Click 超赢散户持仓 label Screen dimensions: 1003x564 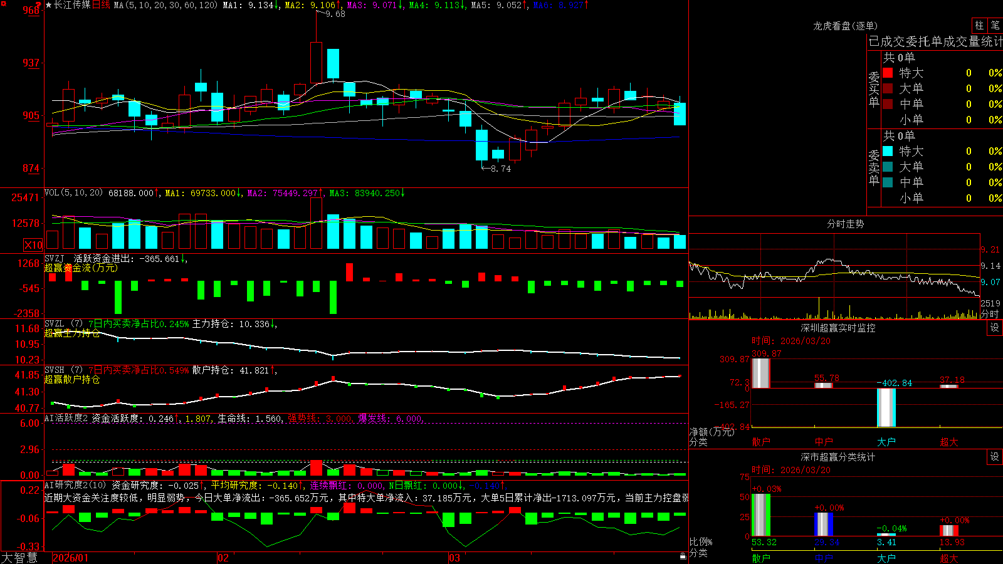click(72, 379)
